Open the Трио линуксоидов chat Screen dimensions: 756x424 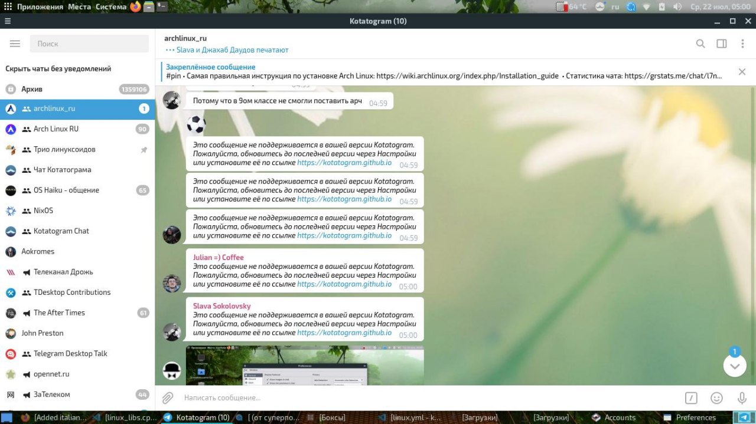[77, 150]
